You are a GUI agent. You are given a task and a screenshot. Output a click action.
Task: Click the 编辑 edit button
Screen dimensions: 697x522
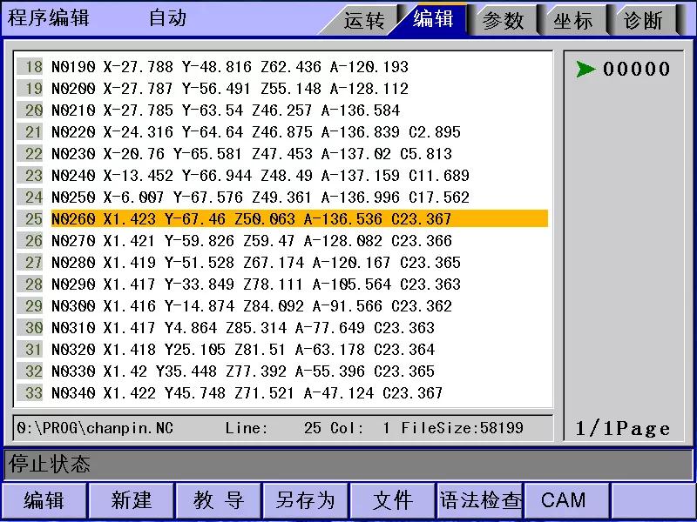point(44,500)
